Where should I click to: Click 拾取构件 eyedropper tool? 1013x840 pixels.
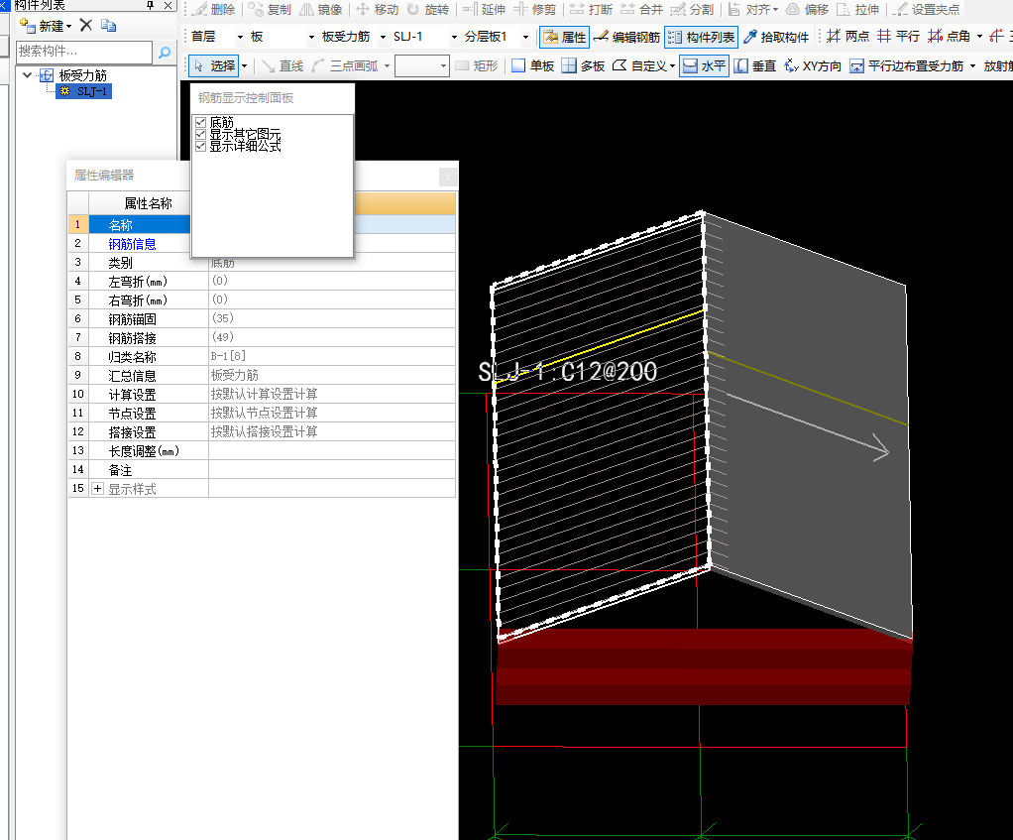click(x=776, y=37)
